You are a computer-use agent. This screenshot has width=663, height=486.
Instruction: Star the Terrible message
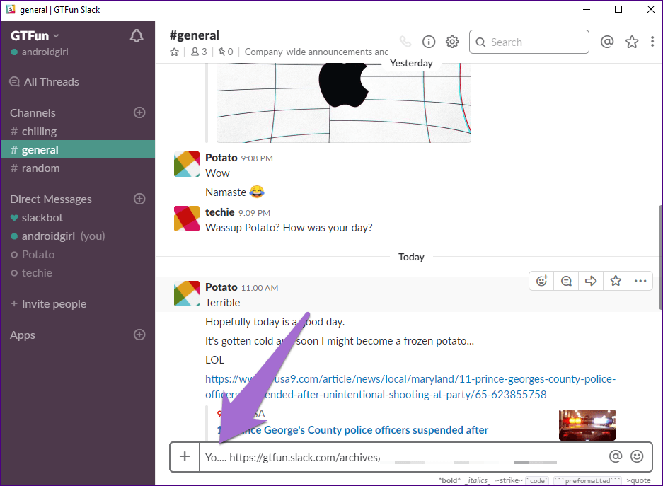[616, 281]
